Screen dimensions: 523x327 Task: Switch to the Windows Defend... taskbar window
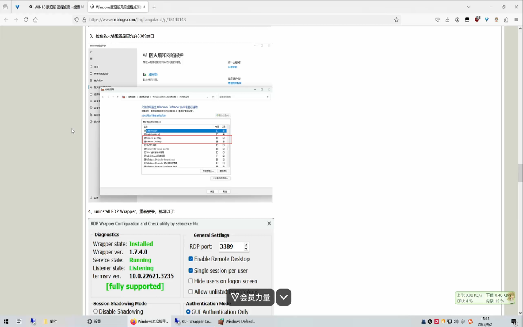[237, 321]
